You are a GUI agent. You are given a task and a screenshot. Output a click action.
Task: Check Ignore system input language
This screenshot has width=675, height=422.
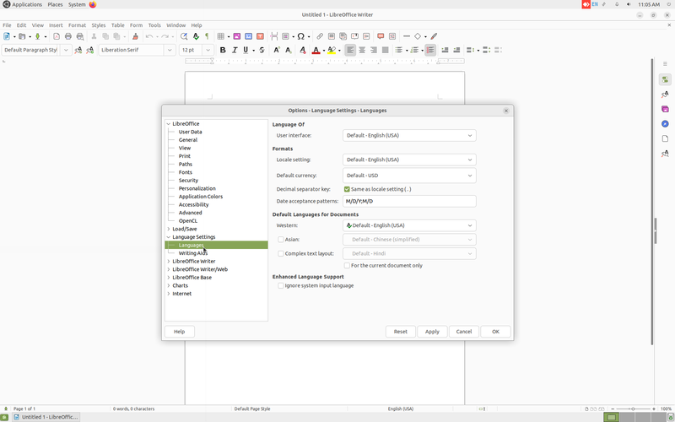(x=281, y=285)
